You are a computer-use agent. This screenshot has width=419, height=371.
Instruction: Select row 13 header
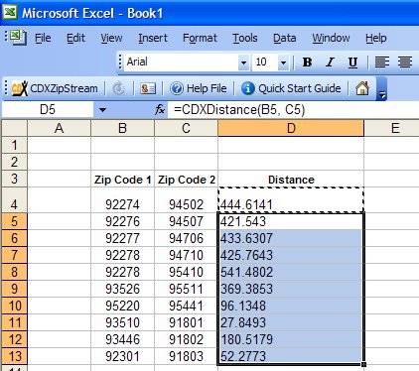click(14, 356)
